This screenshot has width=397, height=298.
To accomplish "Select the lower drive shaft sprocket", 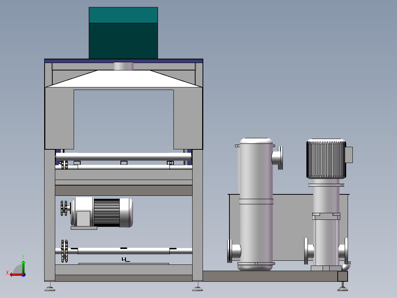I will point(64,251).
